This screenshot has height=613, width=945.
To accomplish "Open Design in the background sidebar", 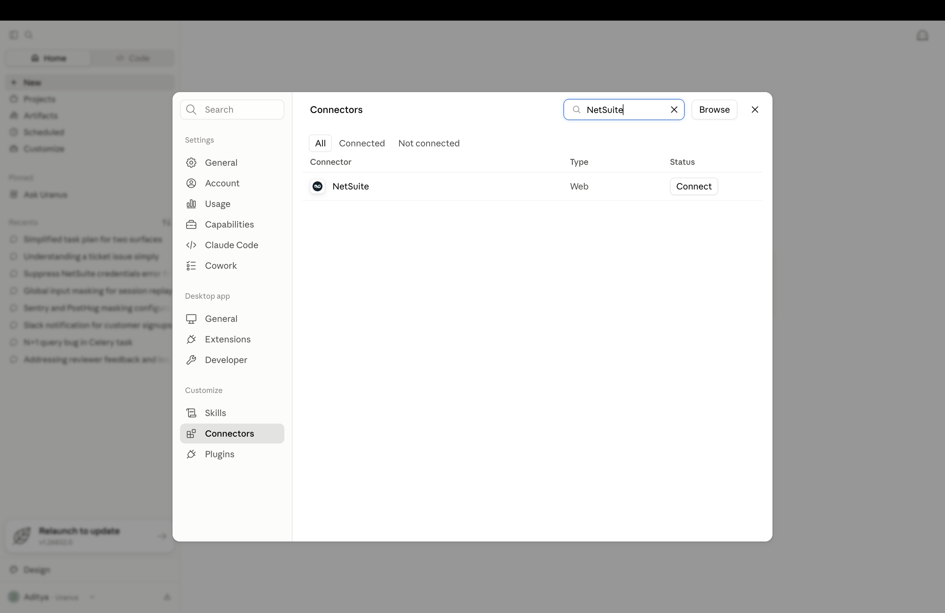I will point(90,570).
